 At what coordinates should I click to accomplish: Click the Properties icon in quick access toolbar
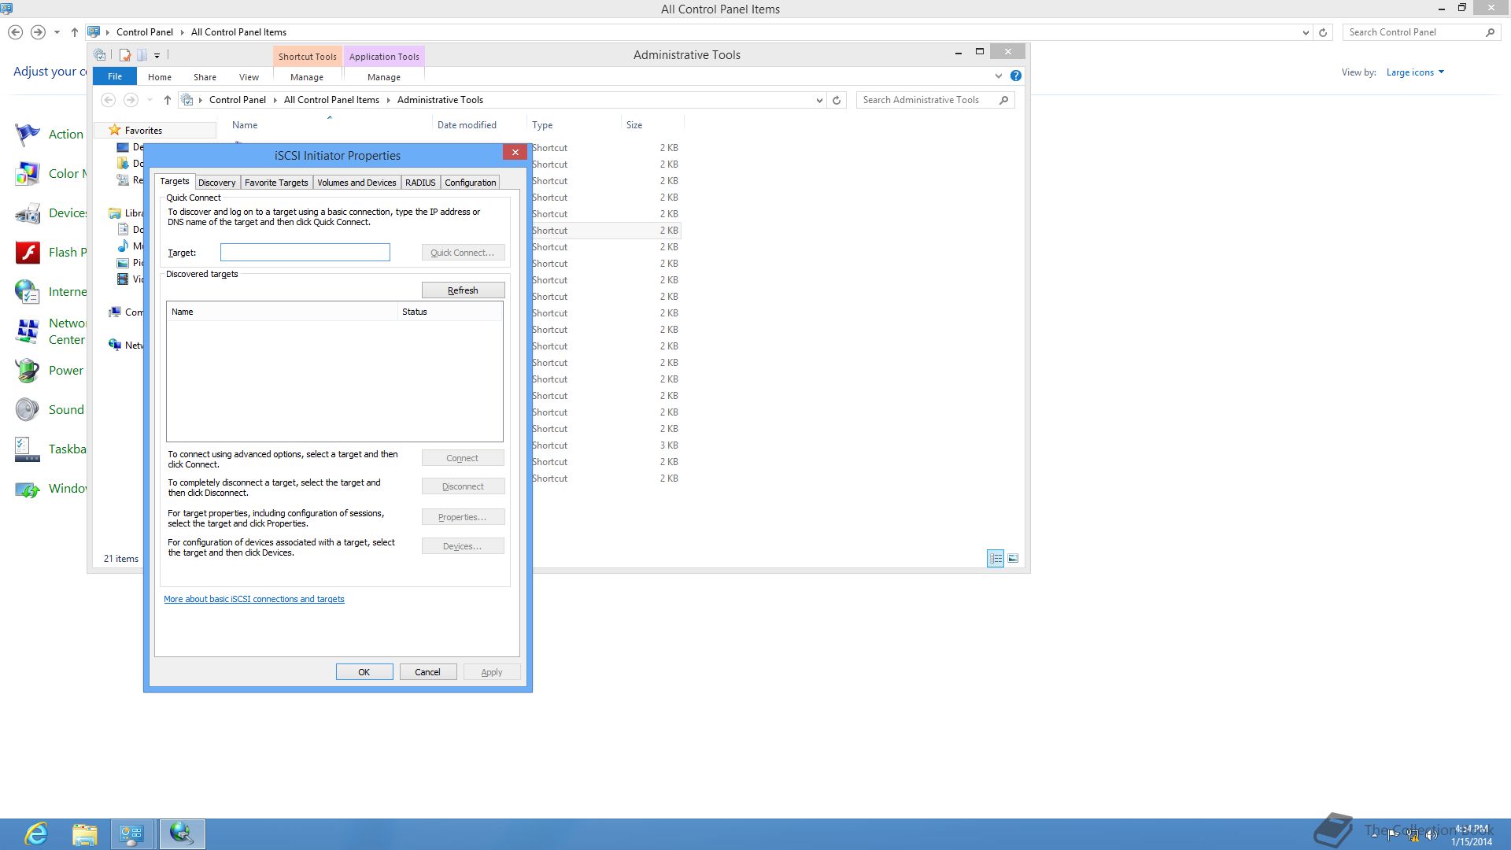pos(124,55)
